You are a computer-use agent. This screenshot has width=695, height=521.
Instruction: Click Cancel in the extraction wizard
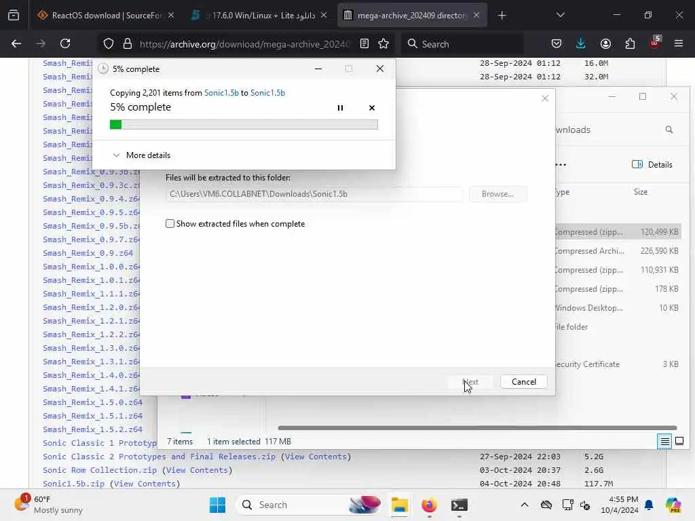click(x=523, y=382)
